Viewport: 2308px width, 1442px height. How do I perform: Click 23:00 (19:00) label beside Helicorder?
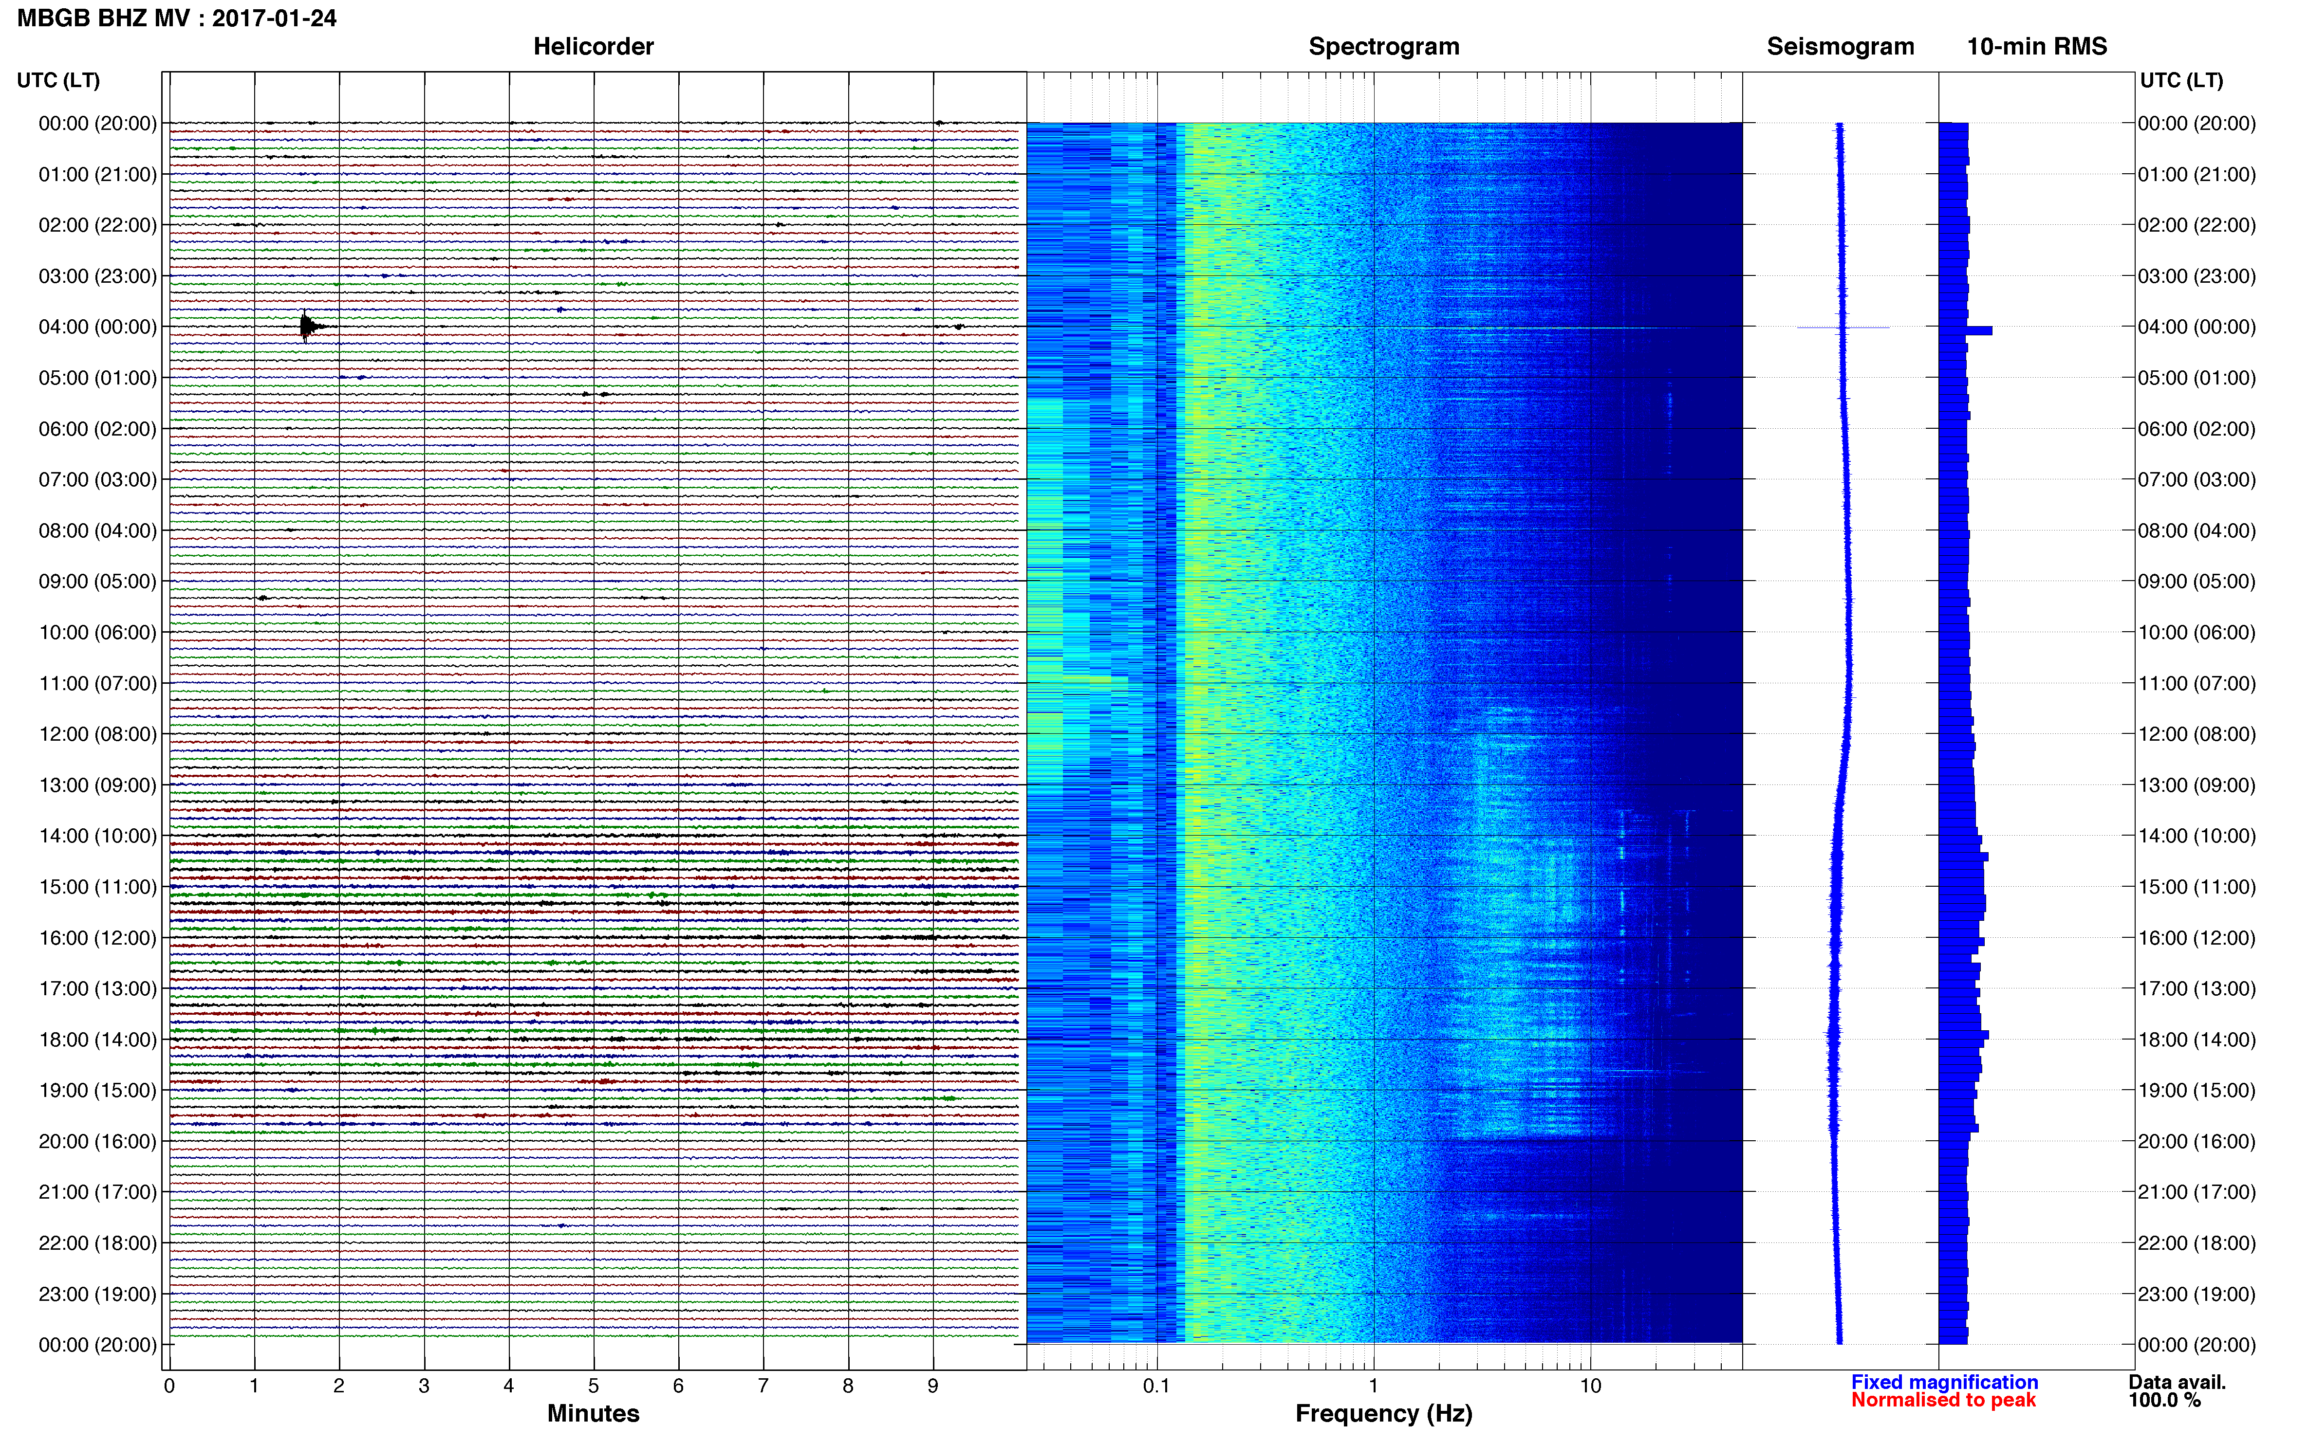97,1294
